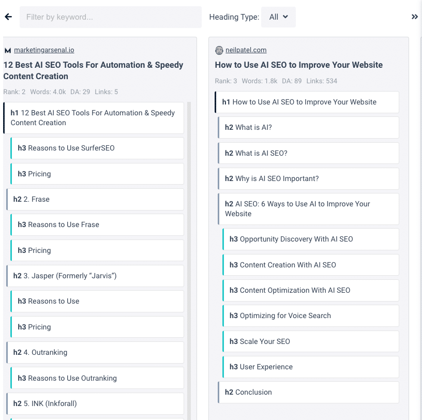Click the back arrow icon
This screenshot has height=420, width=422.
pos(8,17)
